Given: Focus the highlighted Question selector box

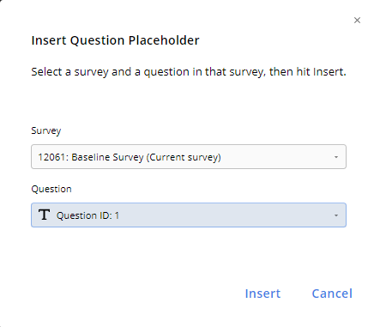Looking at the screenshot, I should 189,215.
